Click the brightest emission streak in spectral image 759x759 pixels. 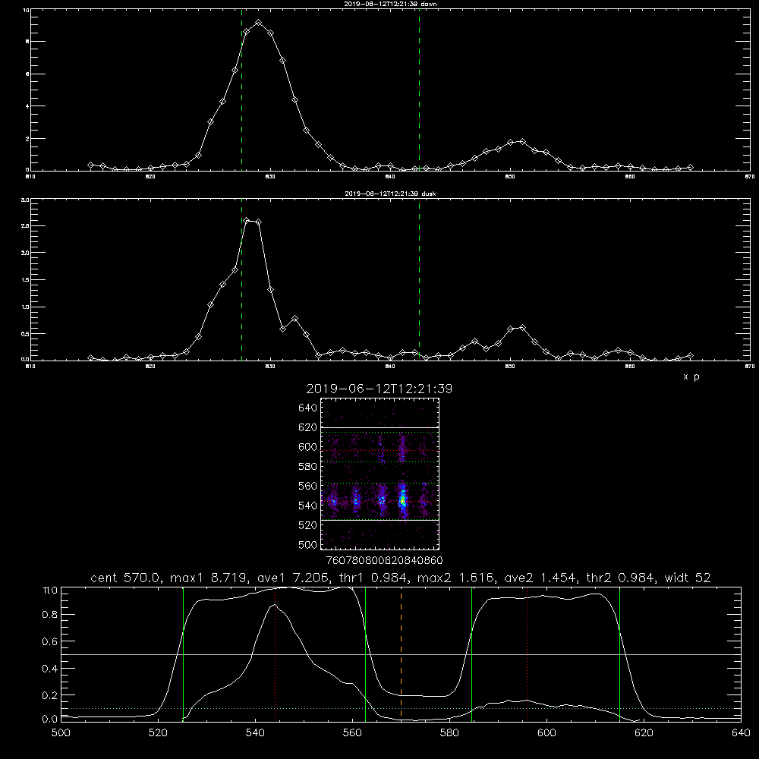tap(402, 500)
